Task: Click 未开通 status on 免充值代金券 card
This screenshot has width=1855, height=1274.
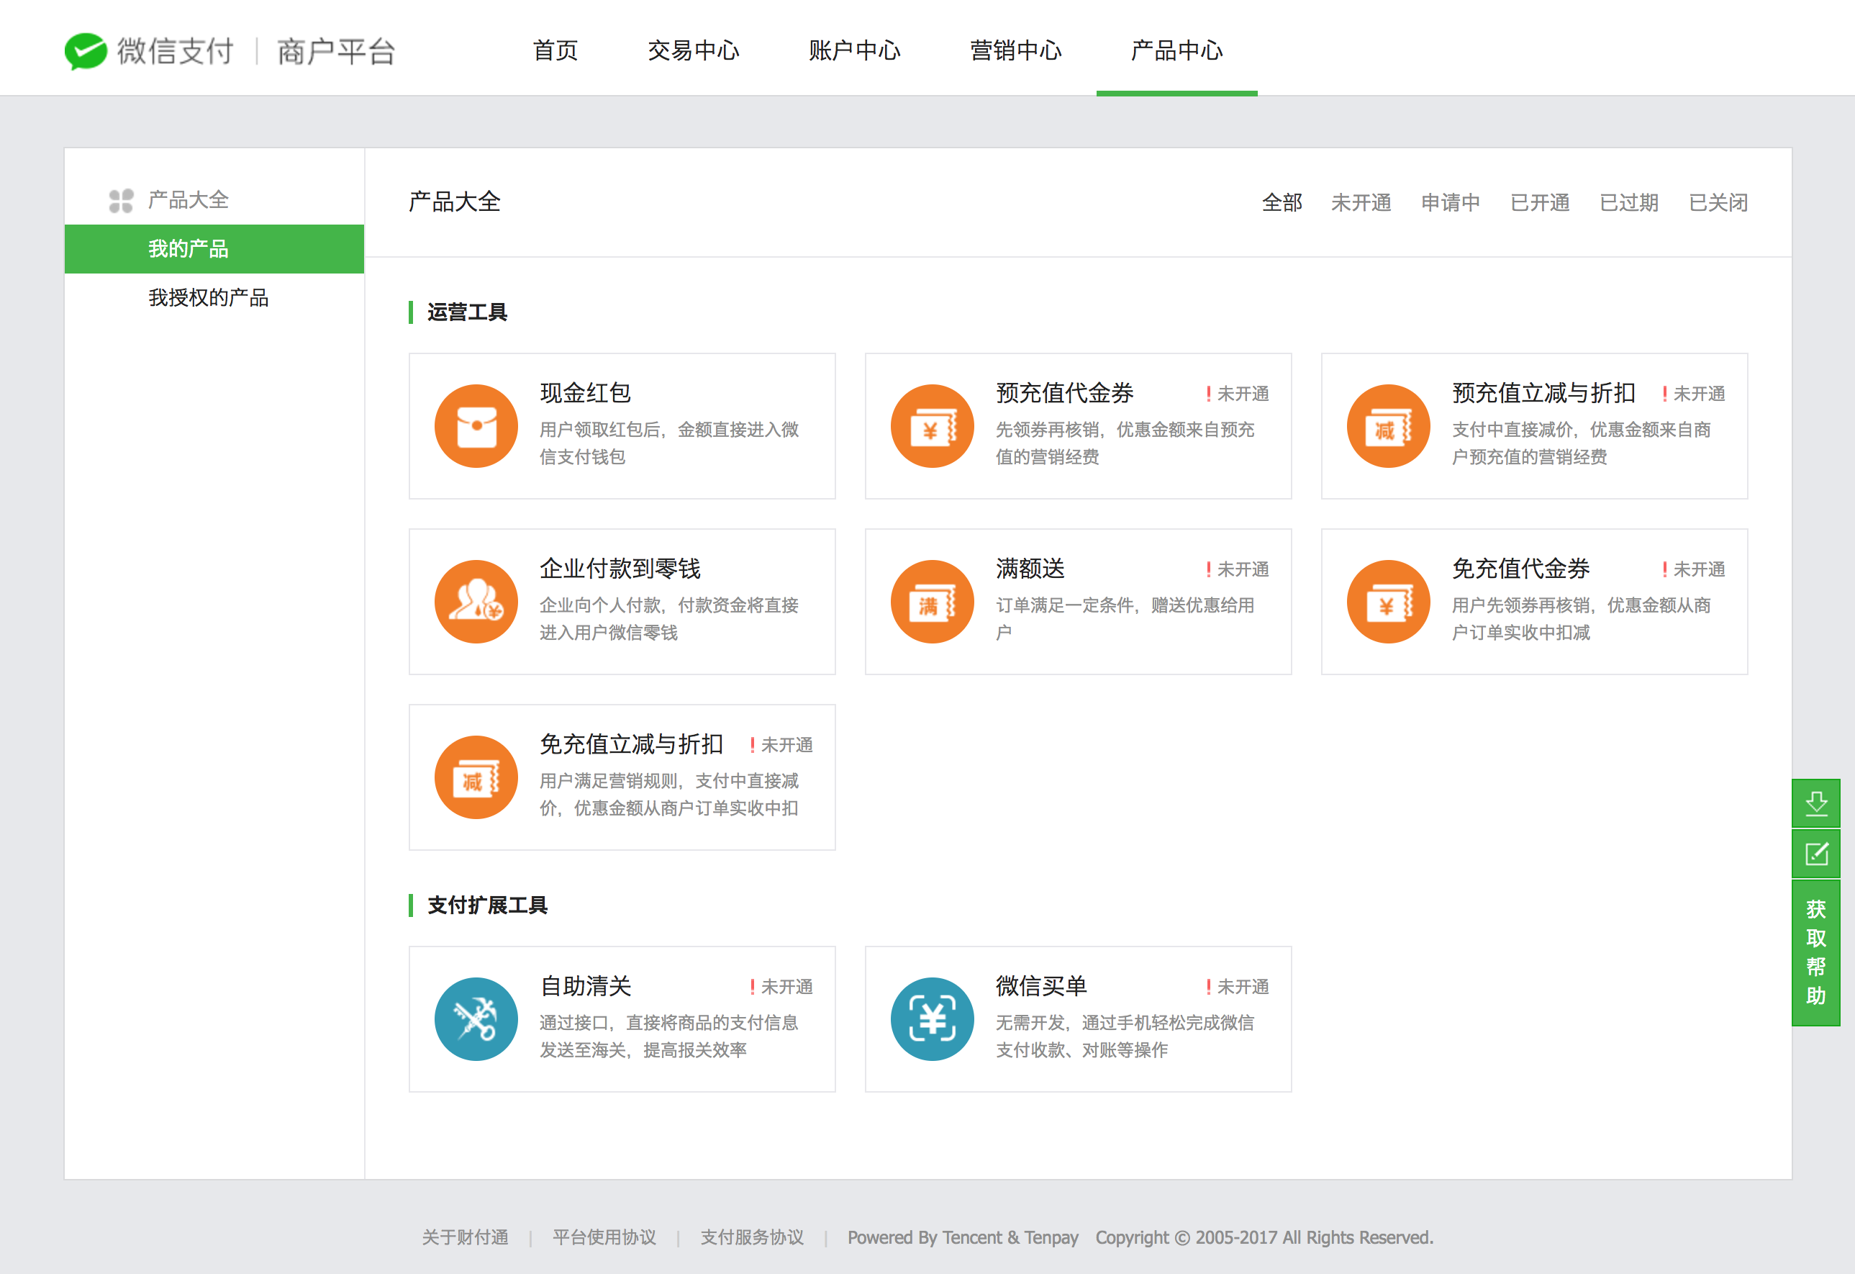Action: 1693,569
